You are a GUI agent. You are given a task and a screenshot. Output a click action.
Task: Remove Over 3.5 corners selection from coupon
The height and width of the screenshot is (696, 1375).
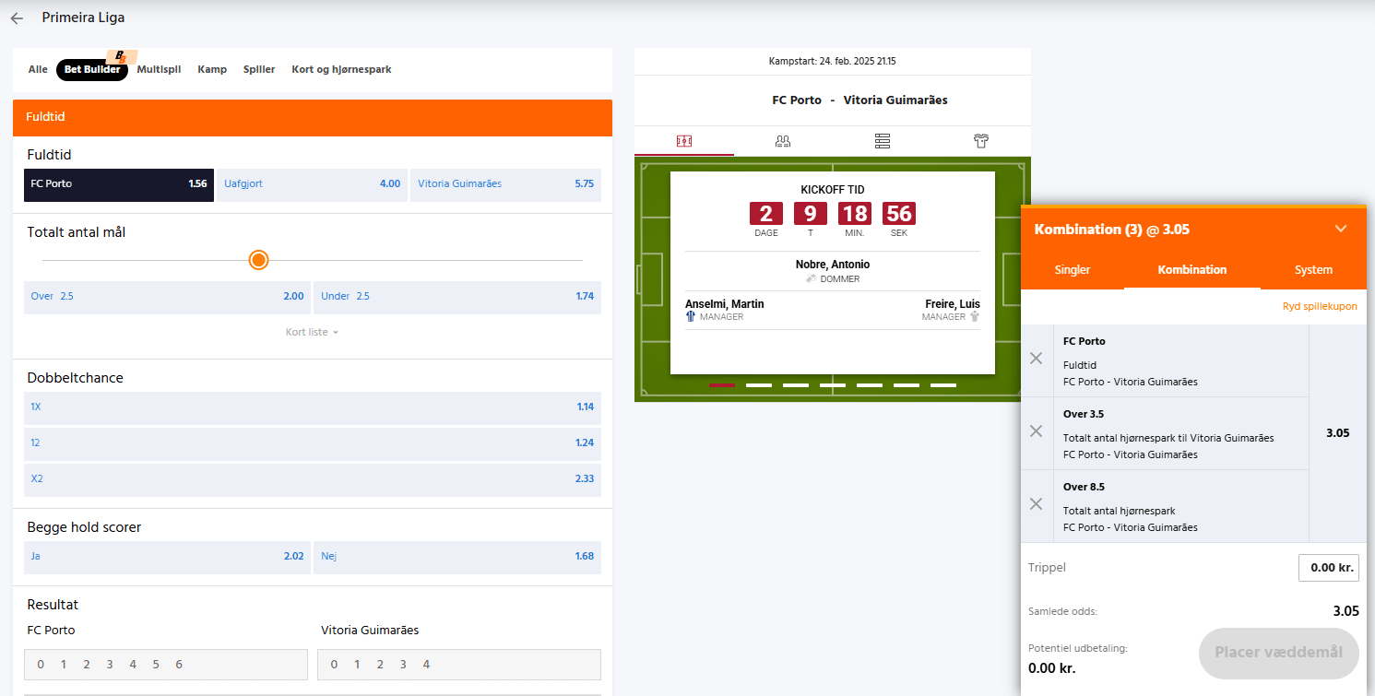1036,431
